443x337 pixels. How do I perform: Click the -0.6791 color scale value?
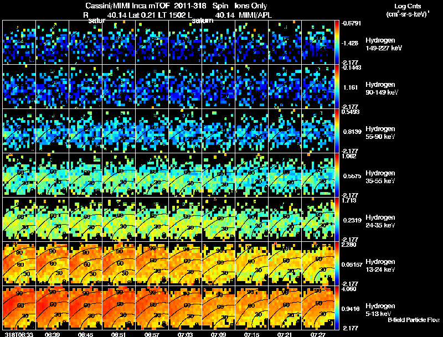[x=351, y=23]
